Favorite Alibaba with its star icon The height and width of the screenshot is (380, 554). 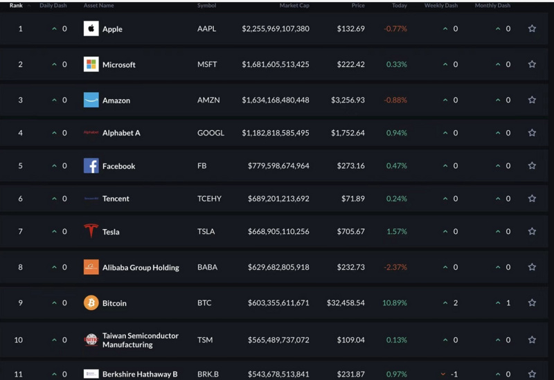(532, 267)
